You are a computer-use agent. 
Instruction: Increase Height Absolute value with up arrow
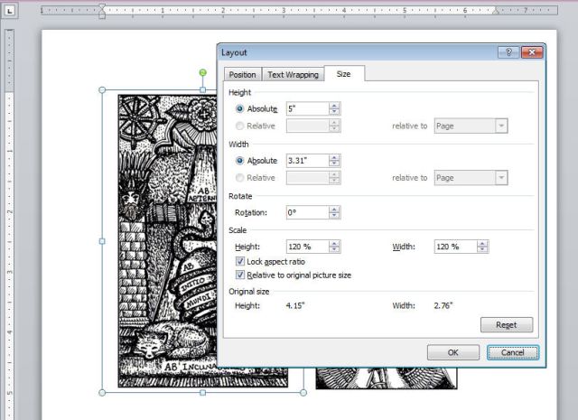tap(334, 105)
